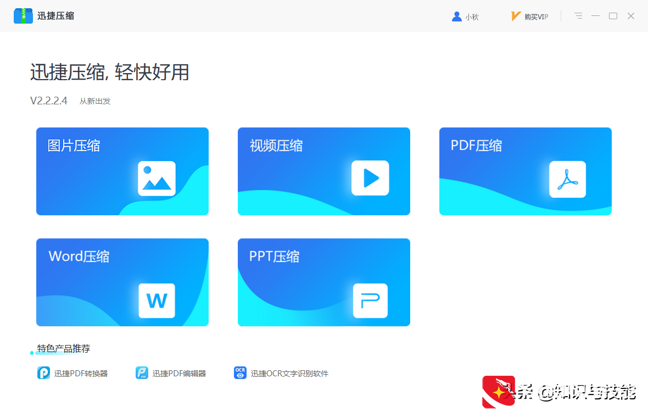
Task: Minimize the 迅捷压缩 window
Action: pyautogui.click(x=595, y=16)
